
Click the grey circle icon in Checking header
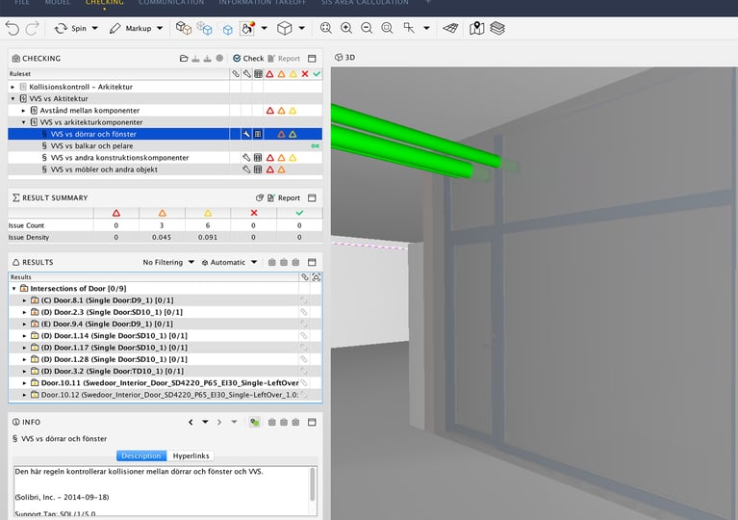tap(219, 58)
